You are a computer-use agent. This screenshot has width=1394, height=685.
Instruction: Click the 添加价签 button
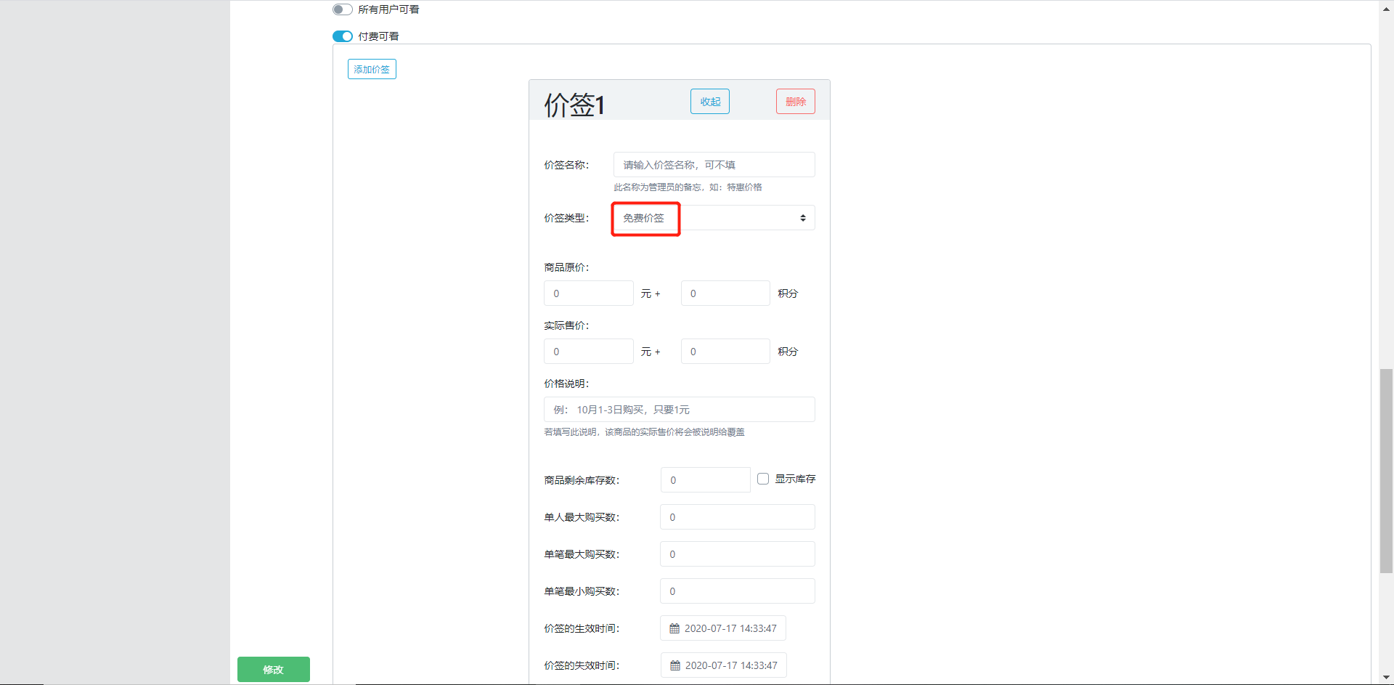click(372, 69)
